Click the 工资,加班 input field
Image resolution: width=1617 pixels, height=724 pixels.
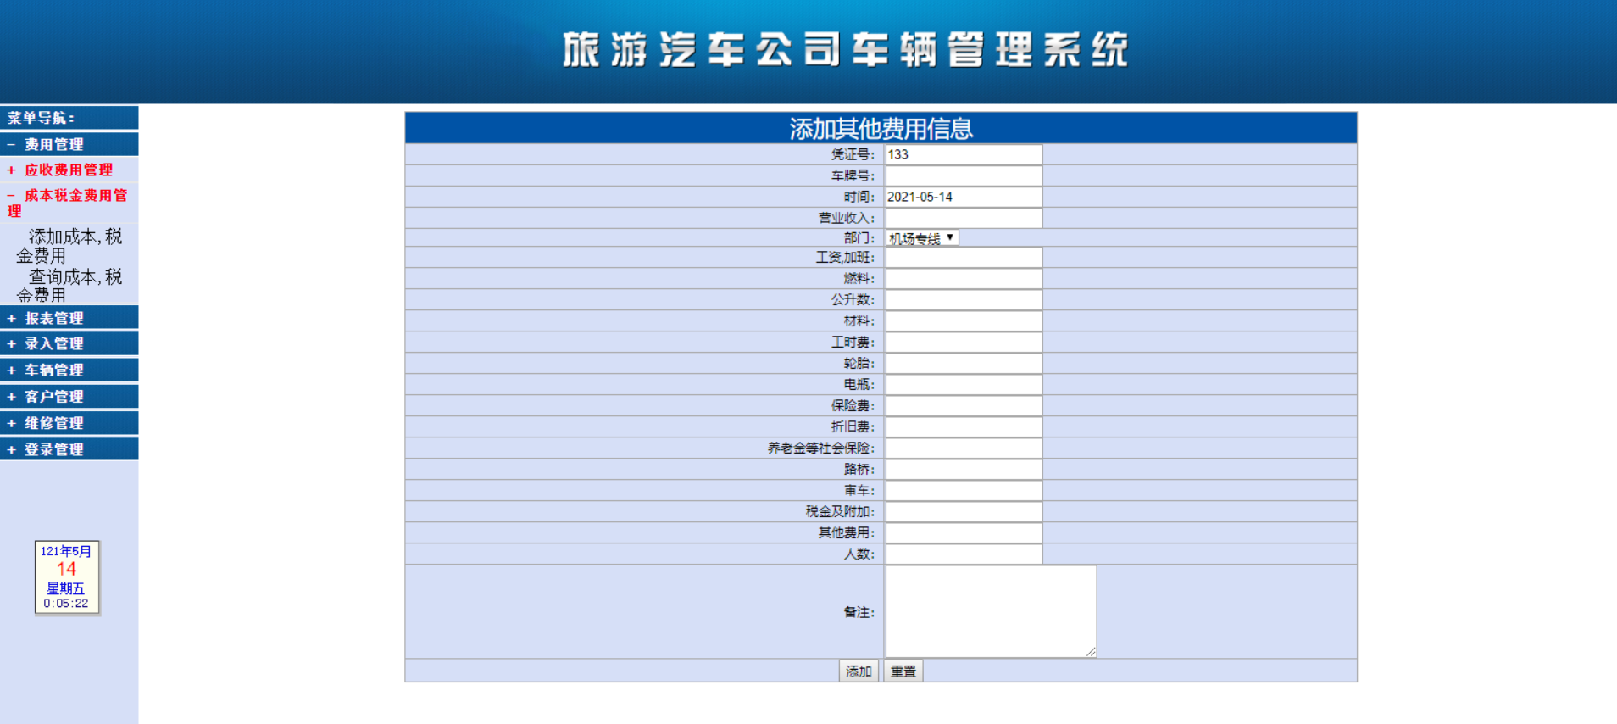pyautogui.click(x=964, y=257)
